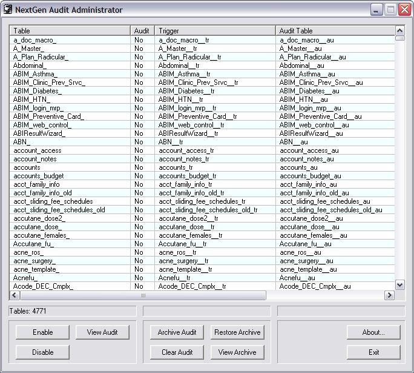Select the acne_ros_ row
Viewport: 414px width, 373px height.
pos(202,252)
